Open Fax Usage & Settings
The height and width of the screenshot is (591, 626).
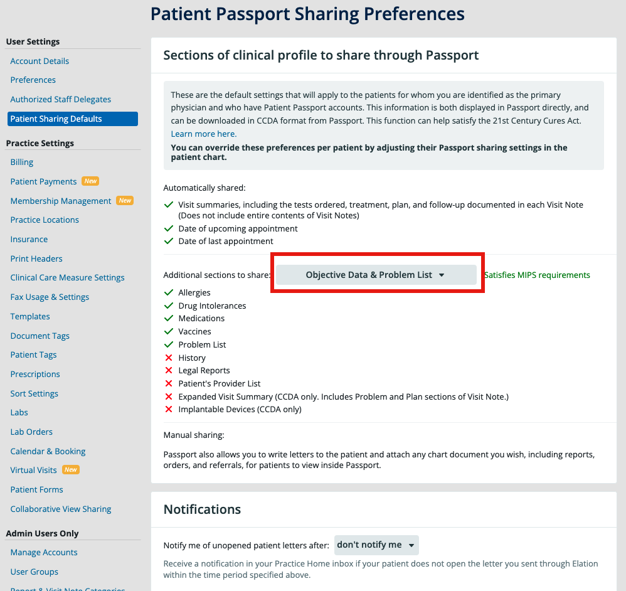(x=50, y=297)
